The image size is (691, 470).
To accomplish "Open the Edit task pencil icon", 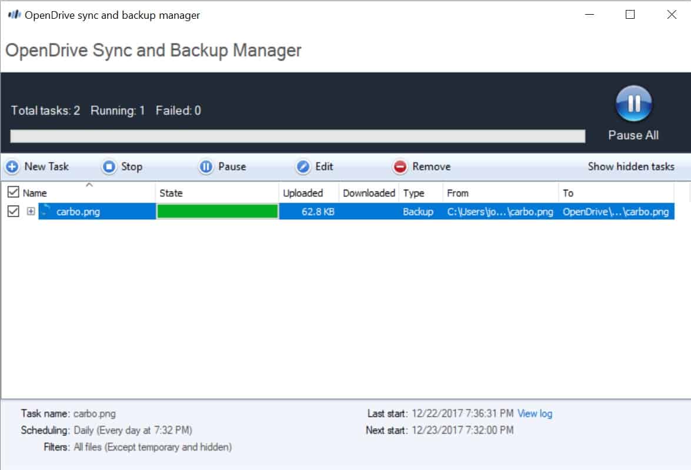I will click(303, 167).
